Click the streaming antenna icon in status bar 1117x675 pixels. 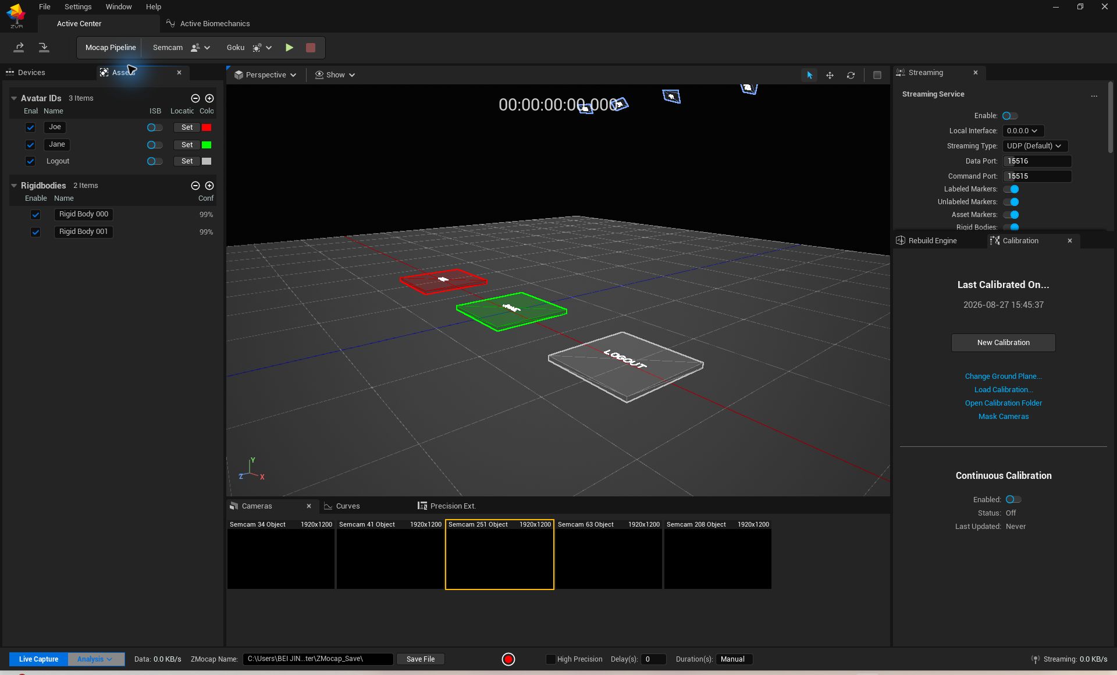click(x=1036, y=659)
